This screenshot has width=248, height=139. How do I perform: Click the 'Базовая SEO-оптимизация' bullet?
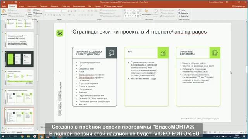click(93, 98)
